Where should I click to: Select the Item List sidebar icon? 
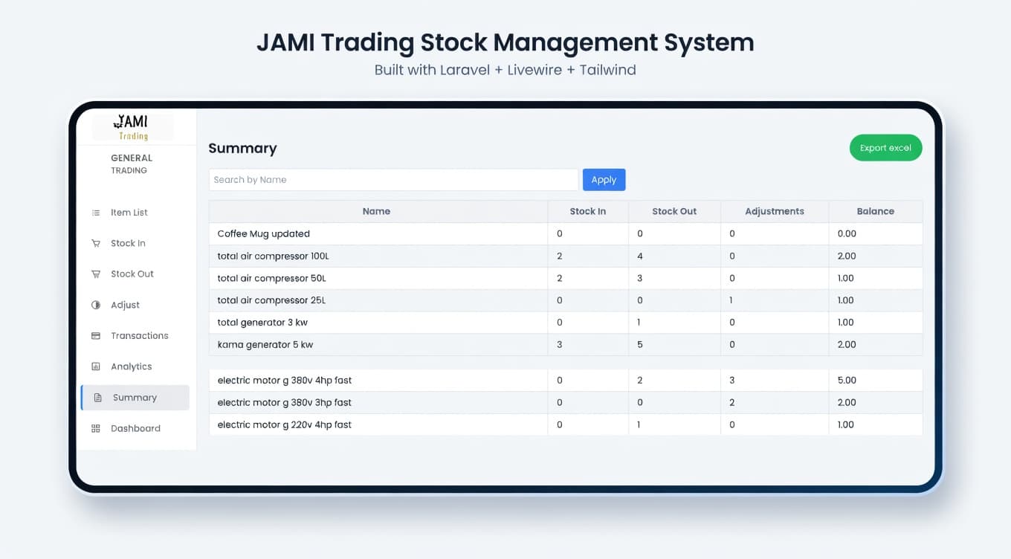96,212
